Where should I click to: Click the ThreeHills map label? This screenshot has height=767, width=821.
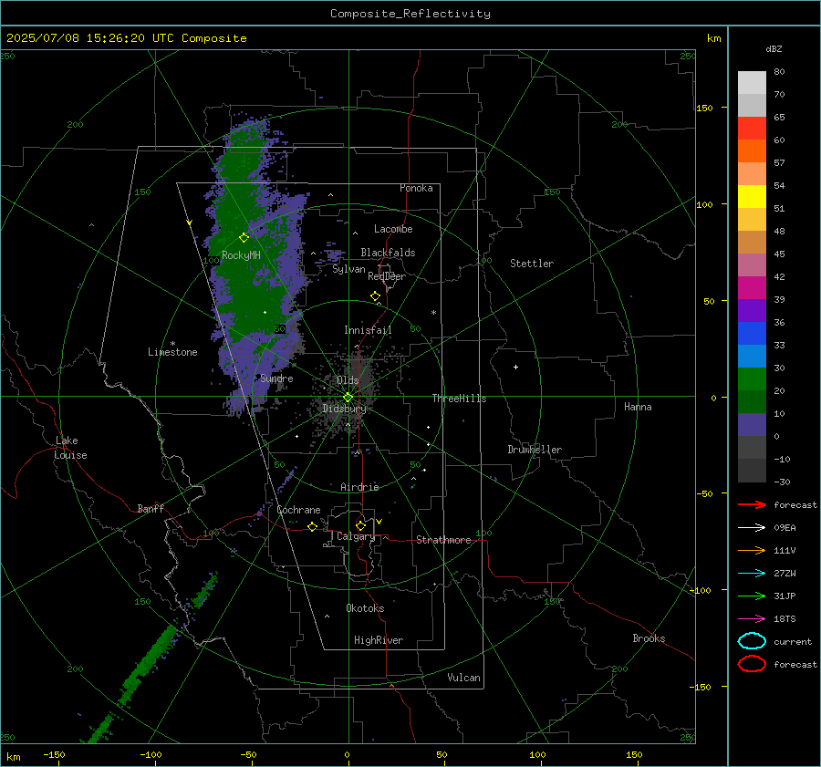point(459,399)
